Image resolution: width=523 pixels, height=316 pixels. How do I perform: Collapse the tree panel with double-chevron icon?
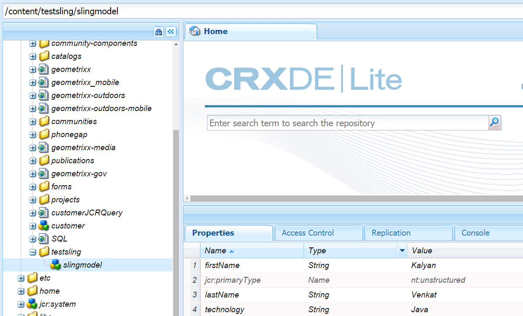coord(170,32)
